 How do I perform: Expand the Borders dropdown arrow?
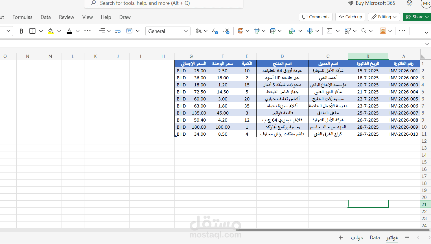pos(41,31)
